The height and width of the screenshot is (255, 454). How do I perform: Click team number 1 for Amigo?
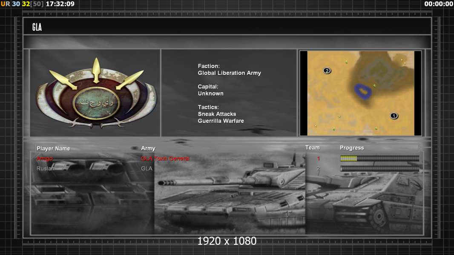click(x=319, y=159)
